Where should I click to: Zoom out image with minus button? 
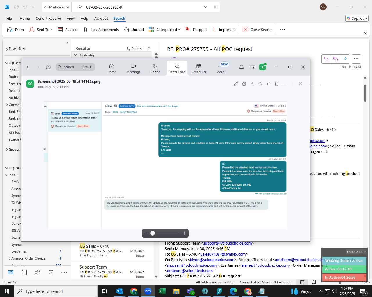[x=146, y=233]
